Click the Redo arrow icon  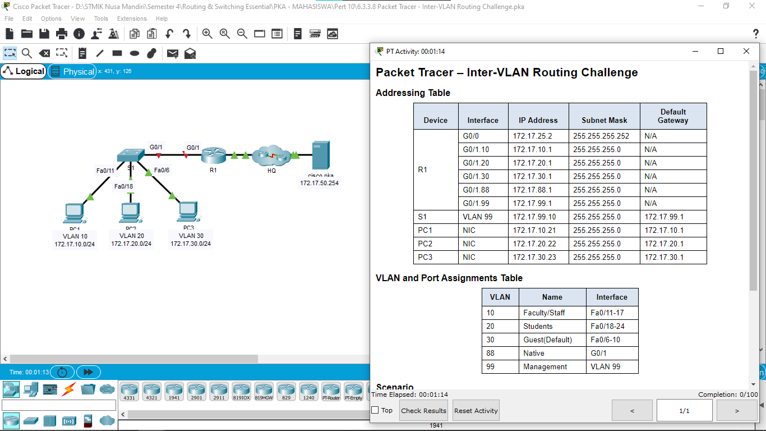(x=187, y=34)
